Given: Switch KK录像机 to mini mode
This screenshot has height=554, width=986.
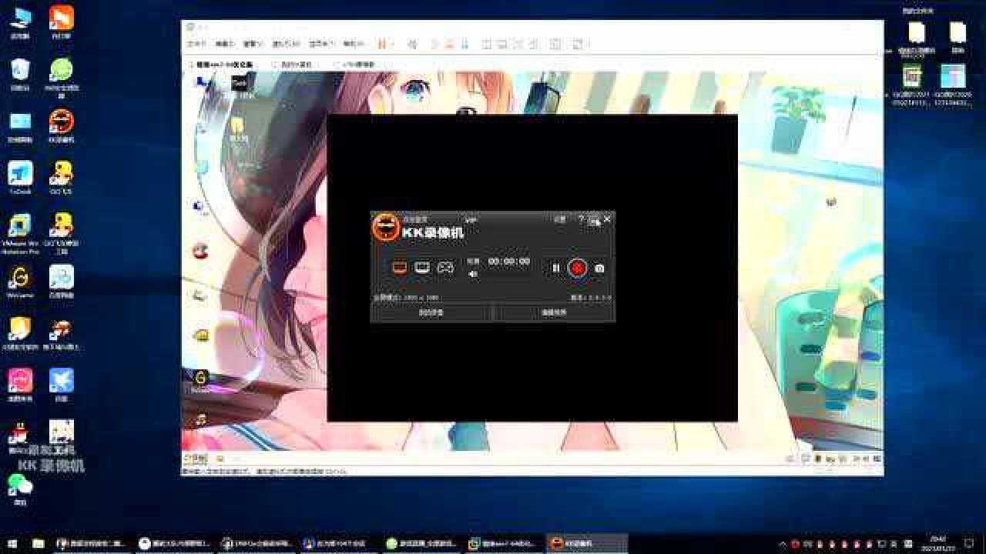Looking at the screenshot, I should (594, 220).
